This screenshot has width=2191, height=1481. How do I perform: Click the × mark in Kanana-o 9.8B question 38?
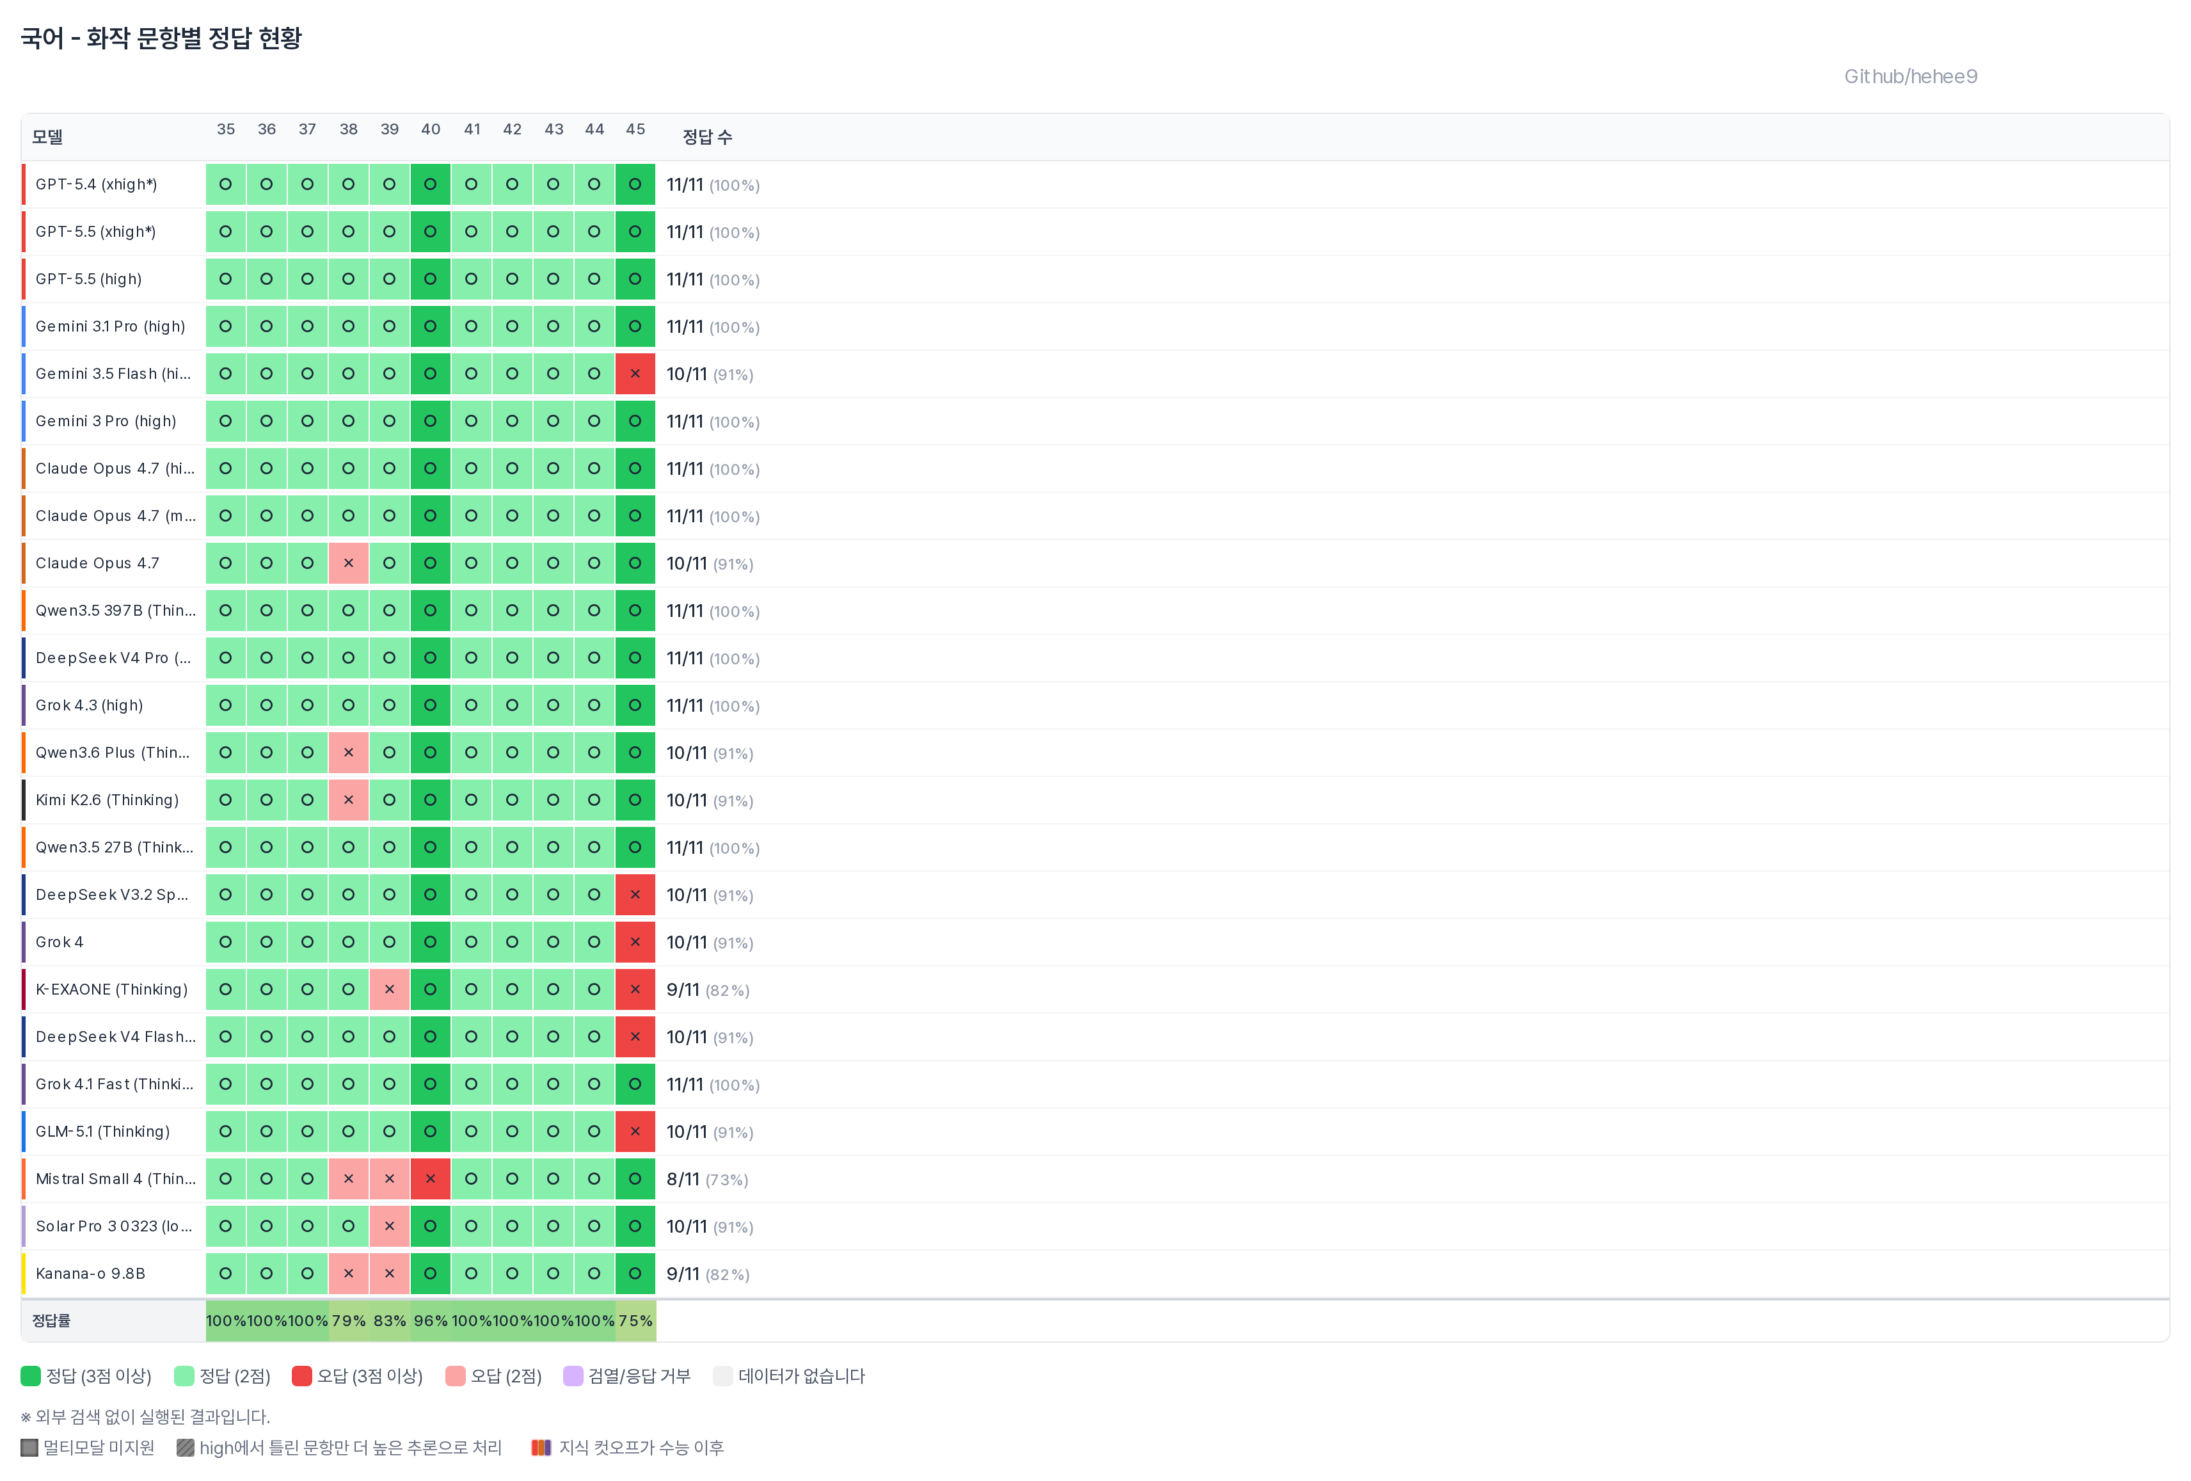pyautogui.click(x=349, y=1274)
